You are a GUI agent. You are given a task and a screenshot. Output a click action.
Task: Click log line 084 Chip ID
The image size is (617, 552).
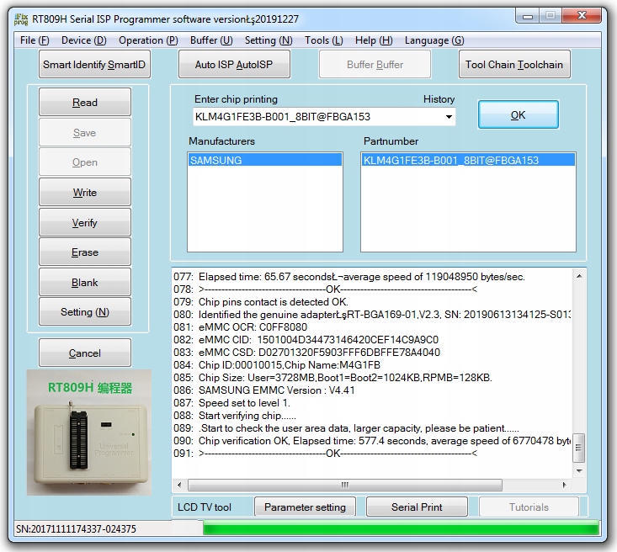(277, 364)
